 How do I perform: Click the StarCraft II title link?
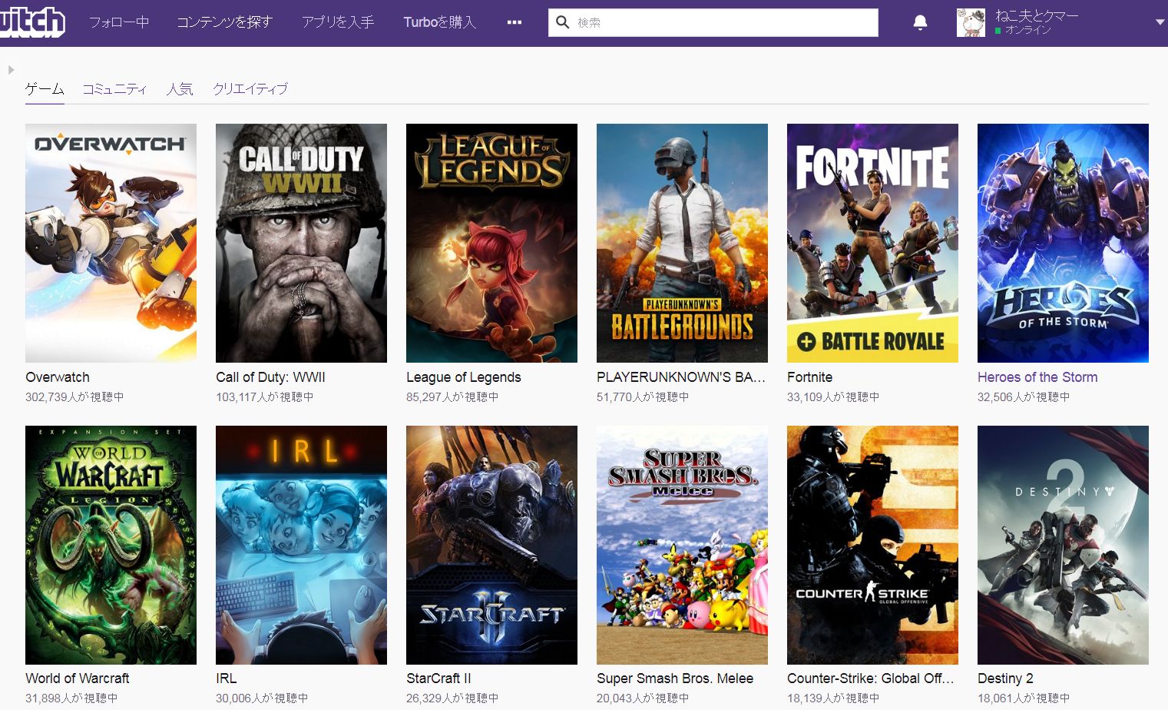[x=438, y=678]
